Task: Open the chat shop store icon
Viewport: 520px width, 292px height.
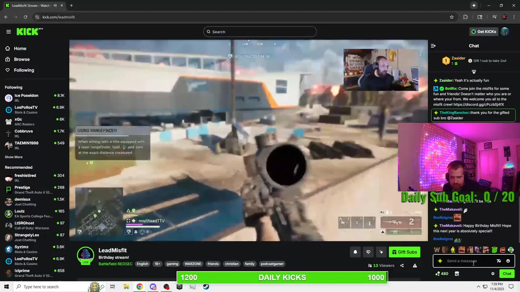Action: pyautogui.click(x=457, y=274)
